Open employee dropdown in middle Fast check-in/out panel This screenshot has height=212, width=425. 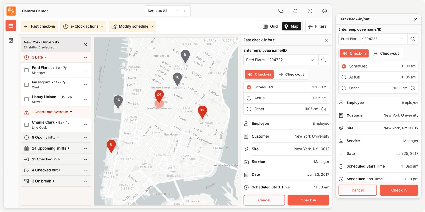pyautogui.click(x=281, y=60)
